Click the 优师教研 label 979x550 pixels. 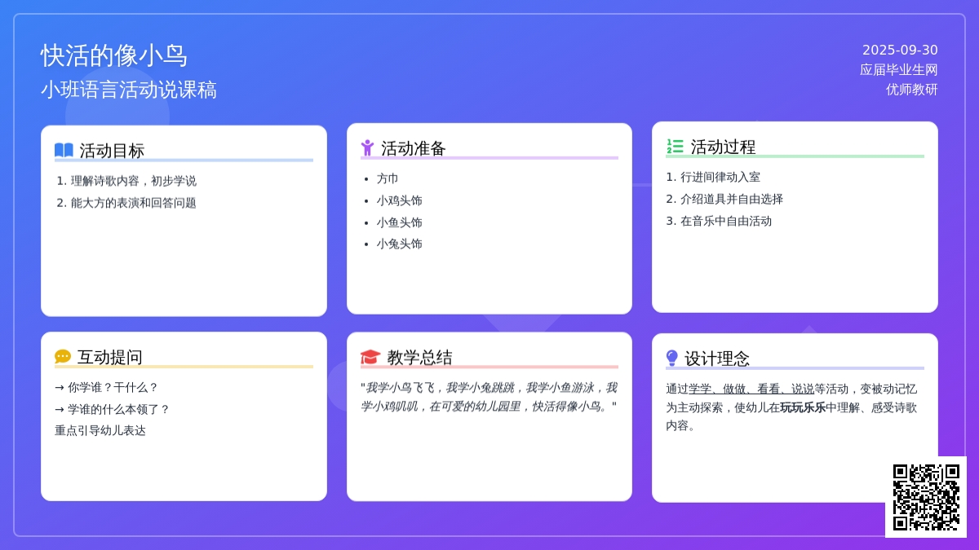[x=911, y=90]
